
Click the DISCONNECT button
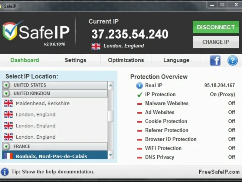(216, 27)
